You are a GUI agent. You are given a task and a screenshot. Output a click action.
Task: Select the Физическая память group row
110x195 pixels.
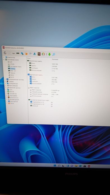pyautogui.click(x=35, y=61)
